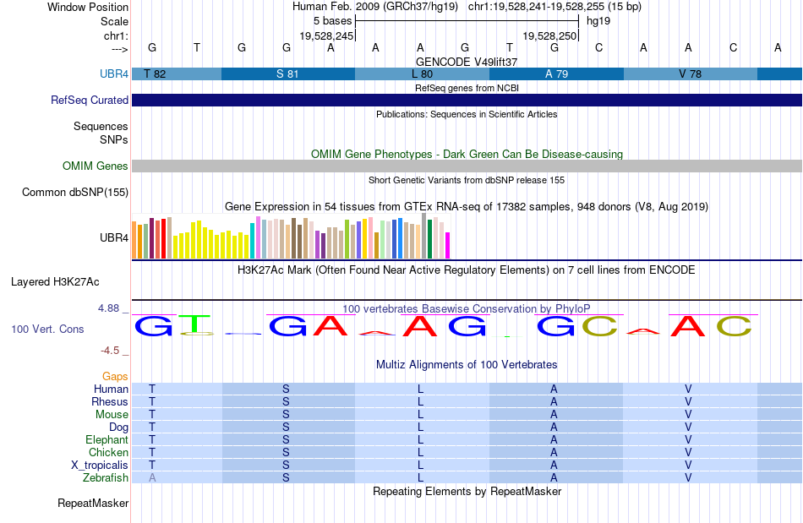
Task: Click the 19,528,245 position marker
Action: tap(327, 35)
